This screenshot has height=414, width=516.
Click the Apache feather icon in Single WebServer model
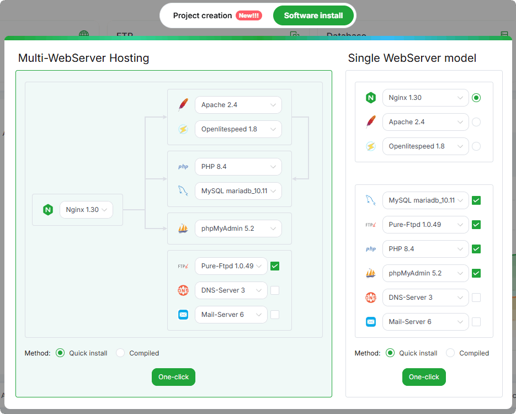coord(371,122)
